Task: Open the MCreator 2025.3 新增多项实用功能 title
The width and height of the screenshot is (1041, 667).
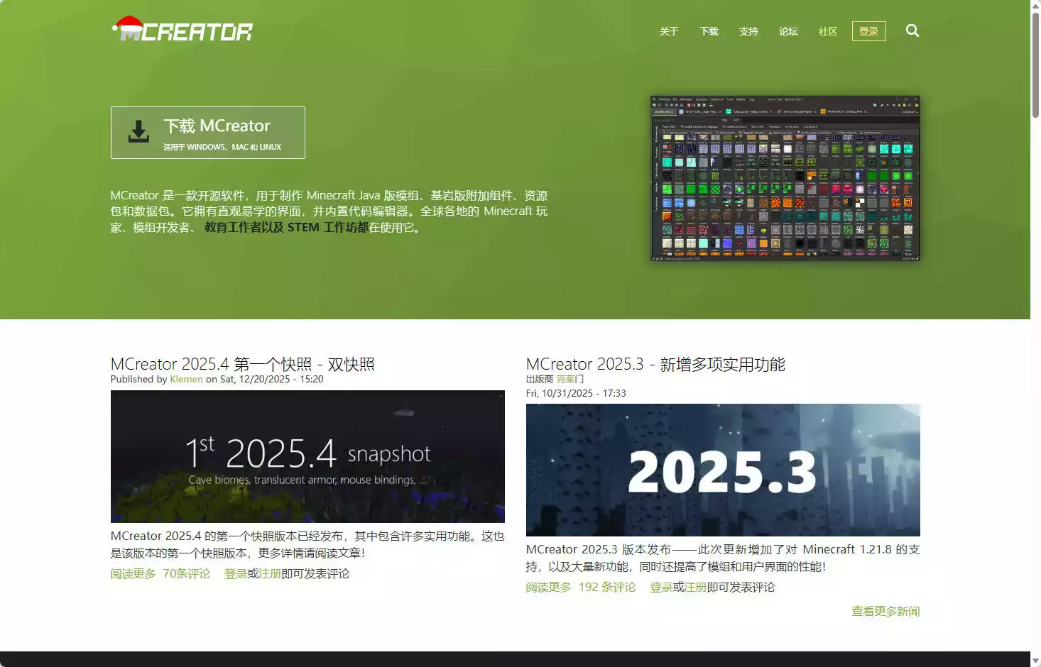Action: [x=655, y=364]
